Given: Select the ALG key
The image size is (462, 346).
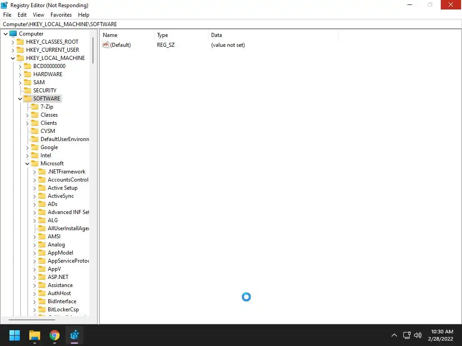Looking at the screenshot, I should click(53, 220).
